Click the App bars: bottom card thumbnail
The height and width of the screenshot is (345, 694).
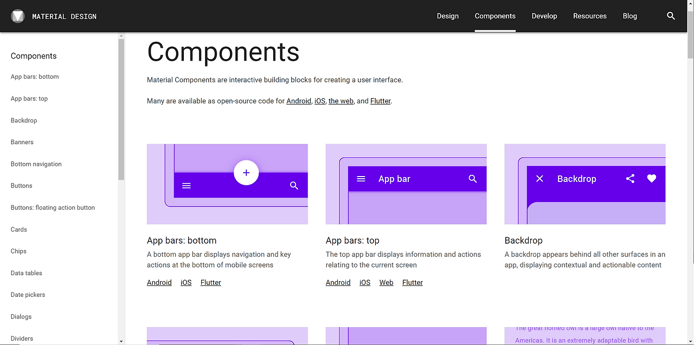coord(227,184)
